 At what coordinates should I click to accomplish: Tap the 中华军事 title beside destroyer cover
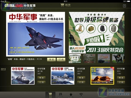(x=41, y=69)
